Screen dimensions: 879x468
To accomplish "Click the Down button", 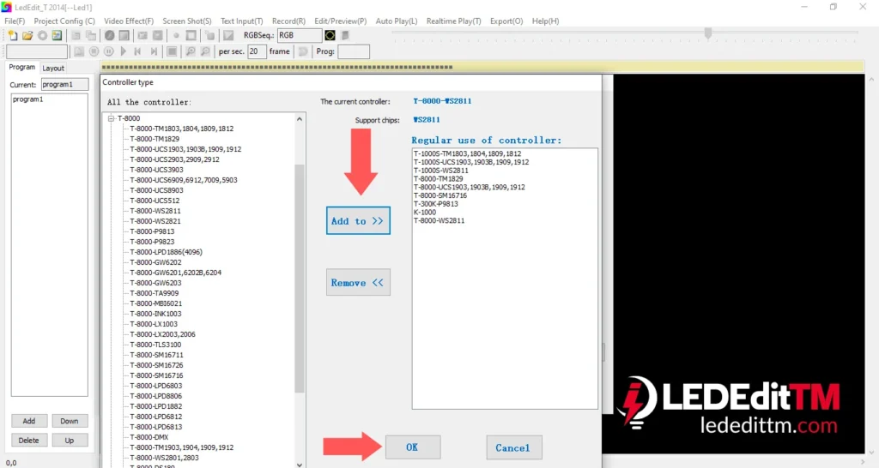I will point(70,421).
